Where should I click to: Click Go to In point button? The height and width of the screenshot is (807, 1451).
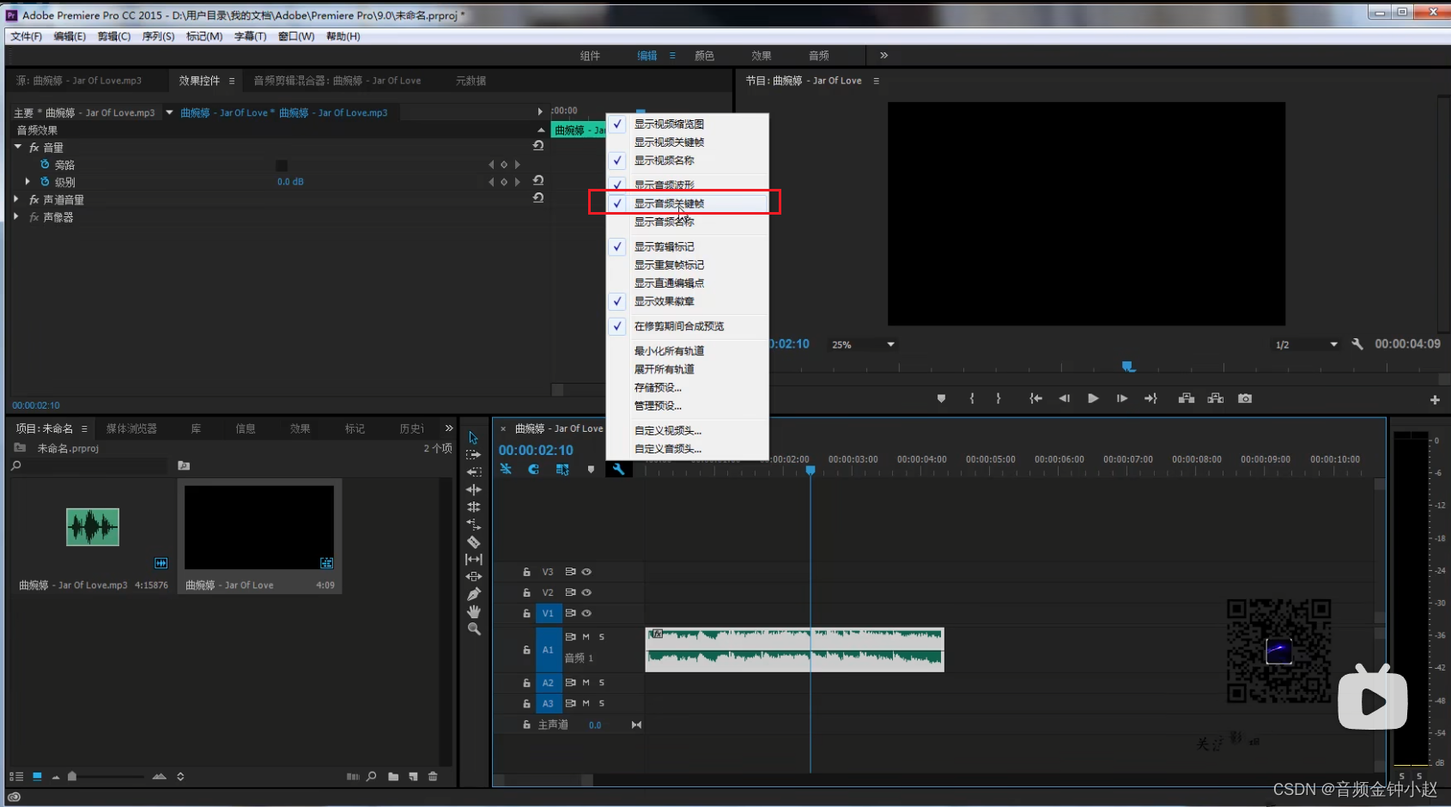pos(1035,398)
